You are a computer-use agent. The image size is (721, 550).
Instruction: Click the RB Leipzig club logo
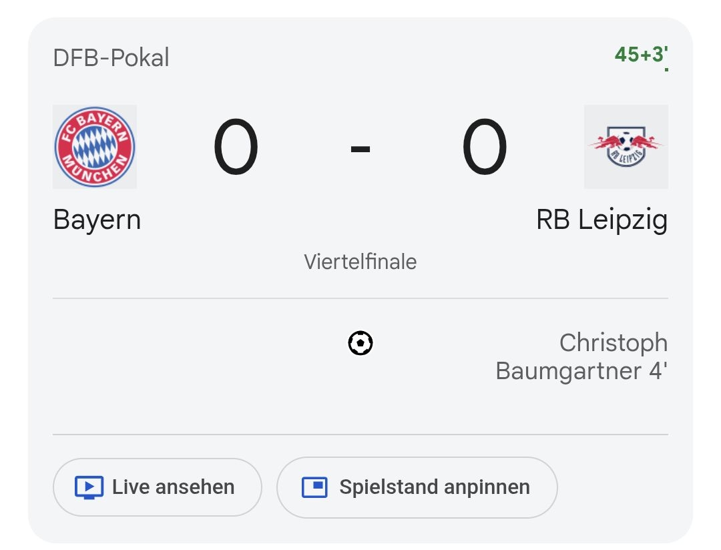tap(626, 147)
